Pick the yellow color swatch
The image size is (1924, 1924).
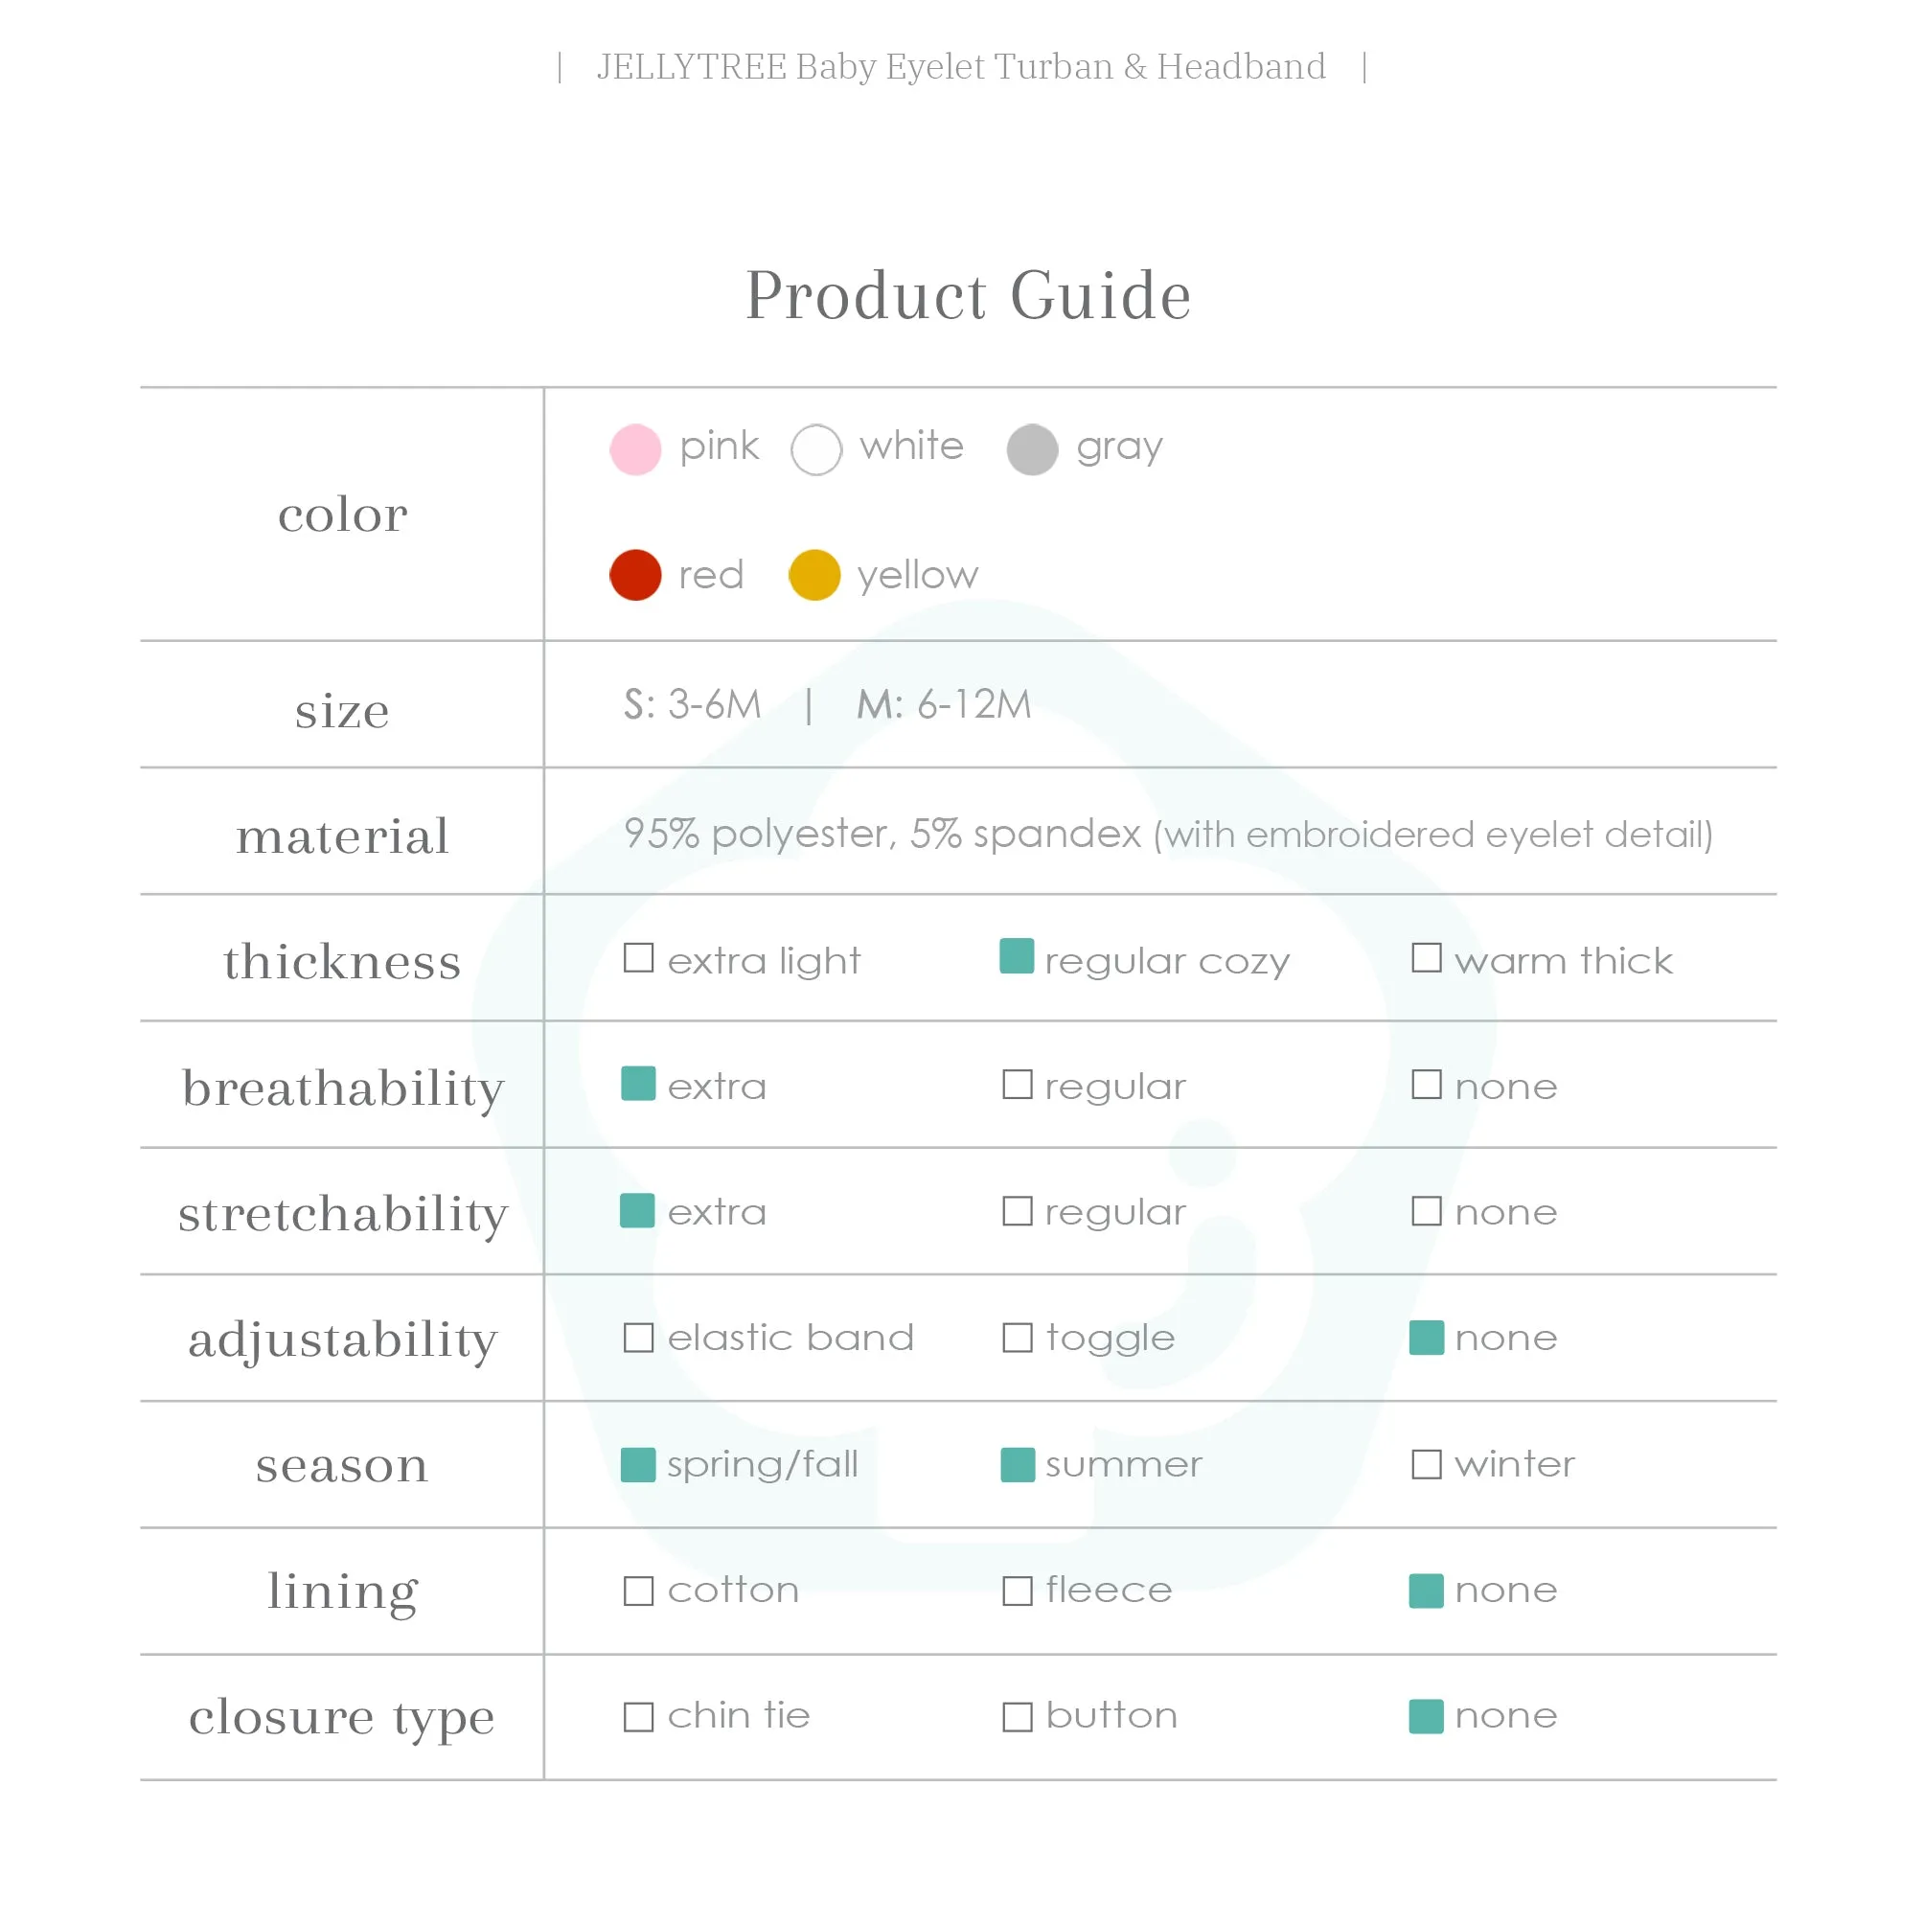pyautogui.click(x=814, y=575)
